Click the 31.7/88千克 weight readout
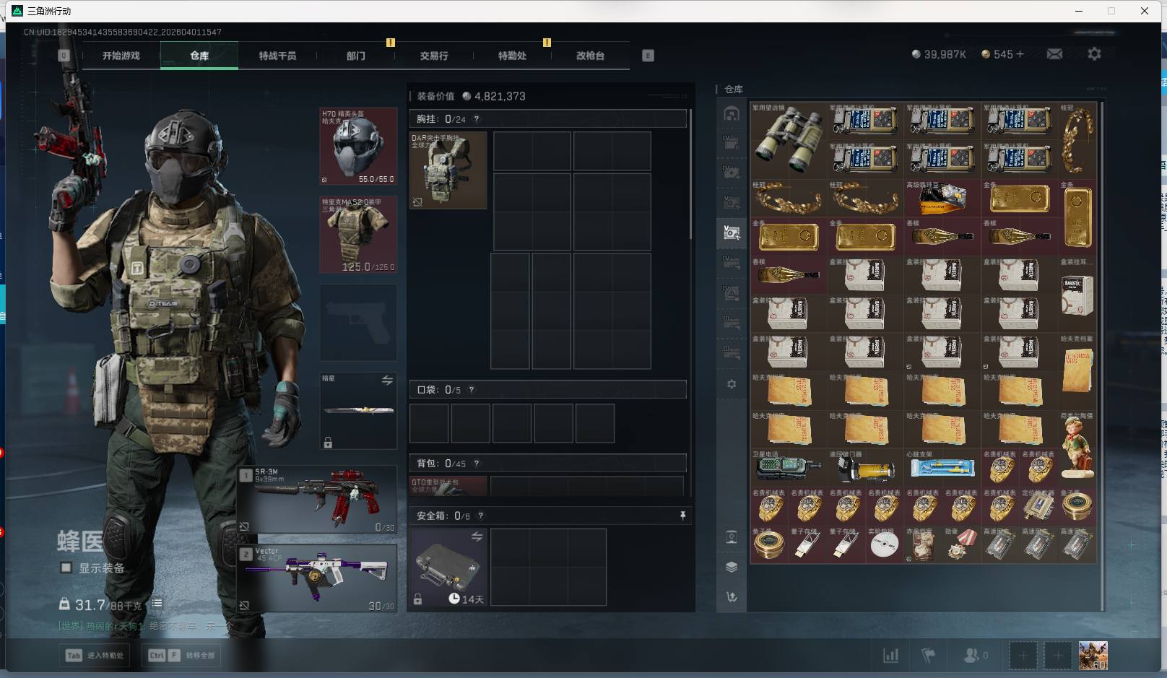 (x=108, y=605)
